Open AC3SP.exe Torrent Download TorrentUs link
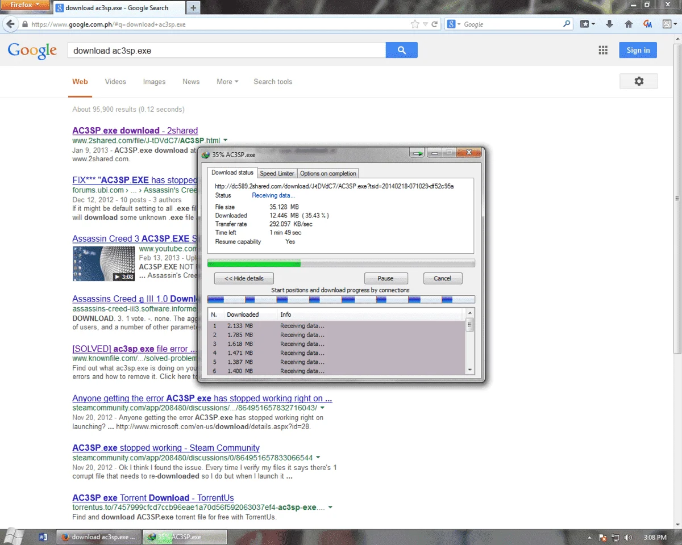682x545 pixels. point(153,498)
